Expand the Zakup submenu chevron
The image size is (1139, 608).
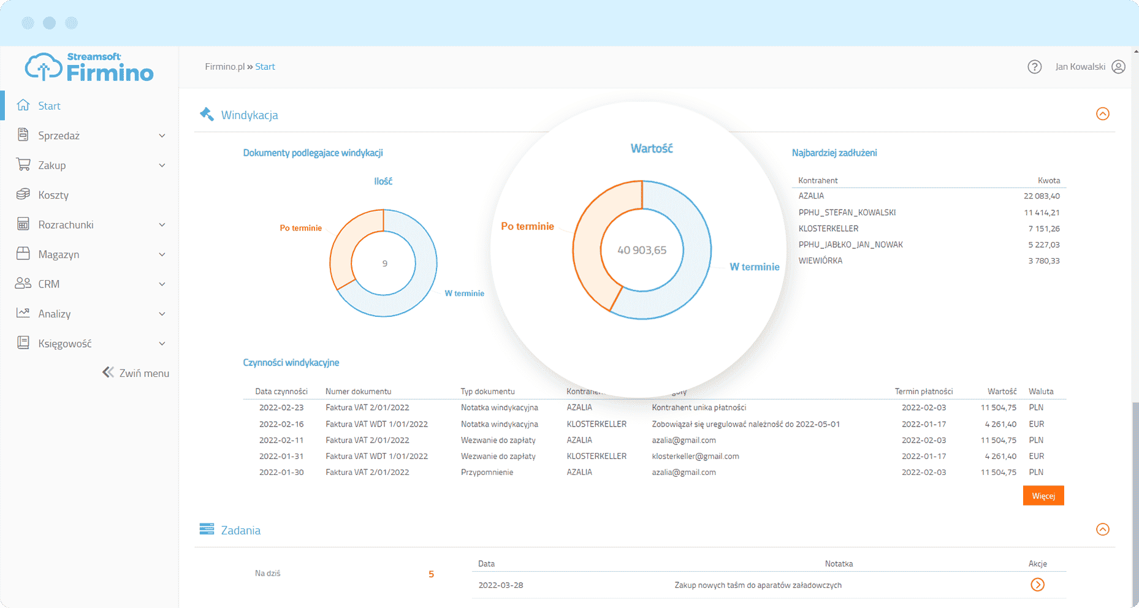162,165
